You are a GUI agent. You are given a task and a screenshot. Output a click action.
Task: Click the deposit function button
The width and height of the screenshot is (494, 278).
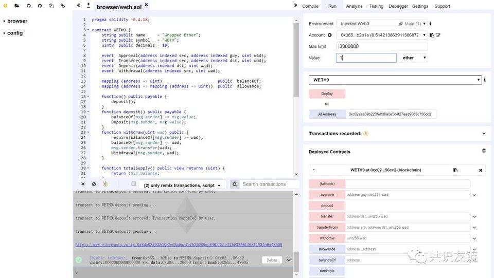[x=327, y=206]
